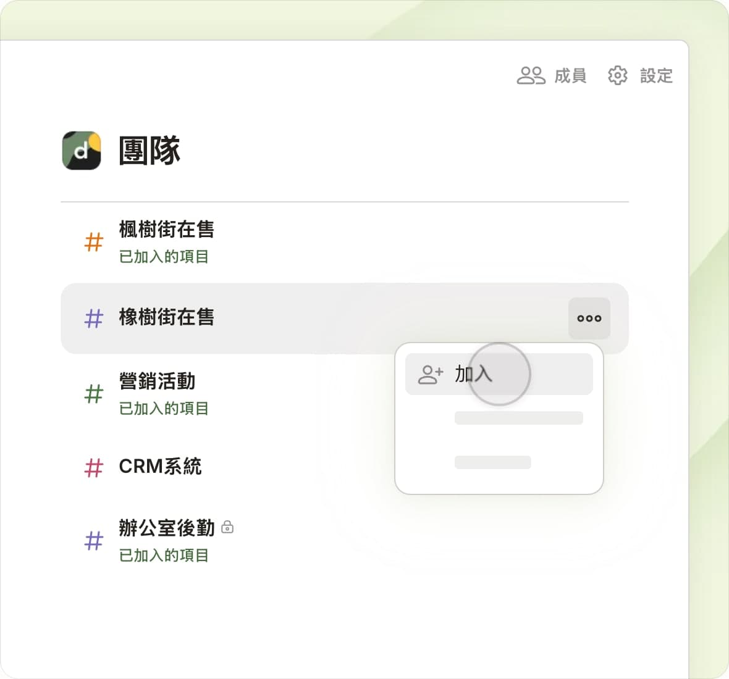The width and height of the screenshot is (729, 679).
Task: Open the 橡樹街在售 project row
Action: (x=166, y=317)
